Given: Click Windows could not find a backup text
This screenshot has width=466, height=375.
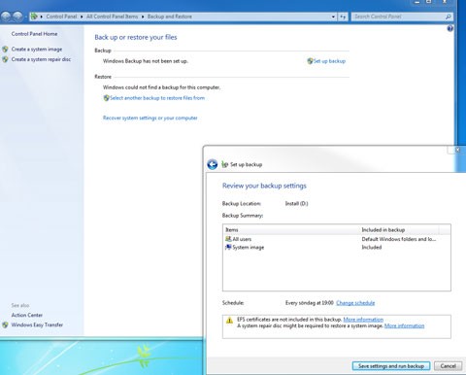Looking at the screenshot, I should 161,87.
